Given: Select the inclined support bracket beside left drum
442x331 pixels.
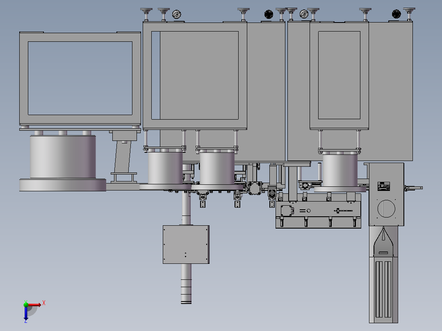Looking at the screenshot, I should 123,156.
